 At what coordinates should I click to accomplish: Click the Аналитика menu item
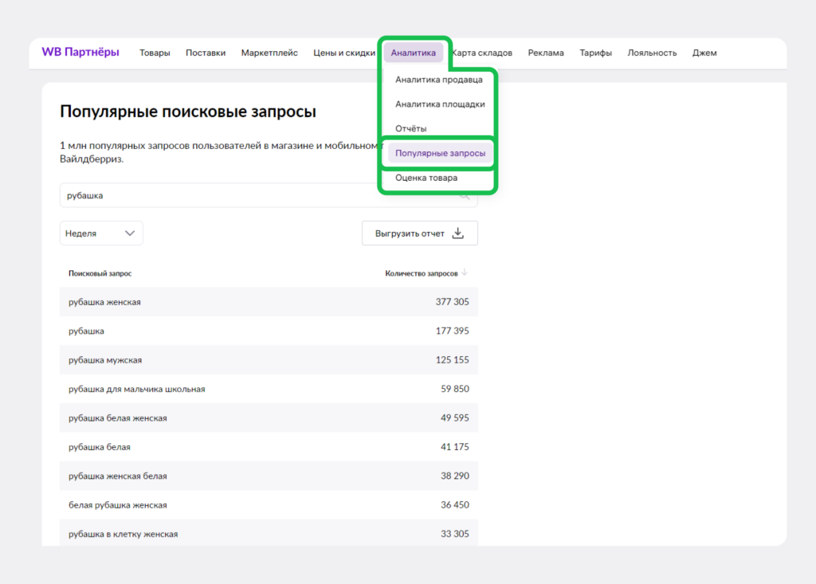click(x=414, y=53)
